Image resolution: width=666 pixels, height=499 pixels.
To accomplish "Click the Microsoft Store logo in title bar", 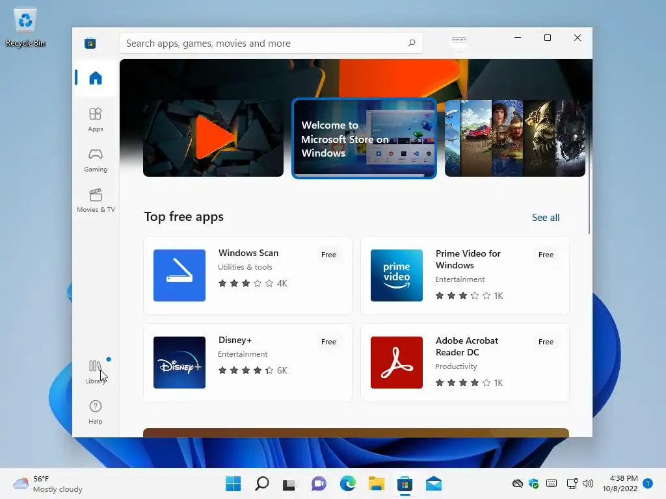I will click(x=90, y=44).
